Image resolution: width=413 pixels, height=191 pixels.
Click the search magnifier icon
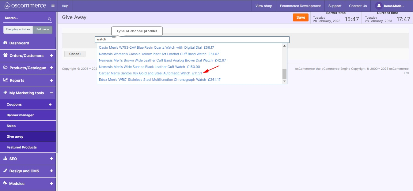[x=49, y=19]
